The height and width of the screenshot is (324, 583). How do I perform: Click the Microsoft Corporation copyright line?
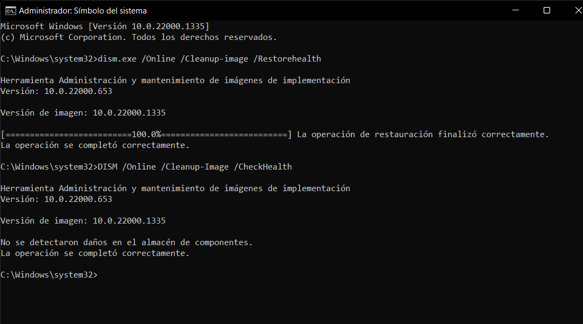point(139,37)
